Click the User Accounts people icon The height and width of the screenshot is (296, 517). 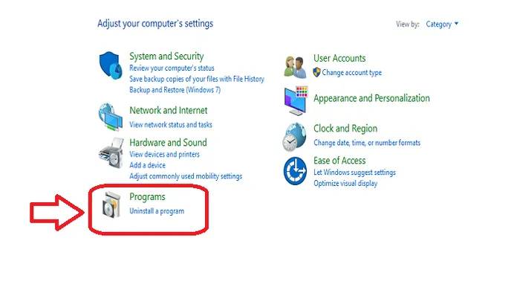point(295,68)
